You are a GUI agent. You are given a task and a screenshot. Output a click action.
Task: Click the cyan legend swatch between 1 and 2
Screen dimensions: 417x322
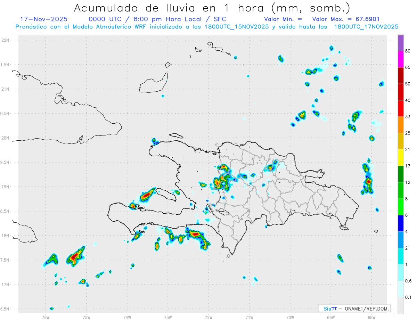point(401,256)
